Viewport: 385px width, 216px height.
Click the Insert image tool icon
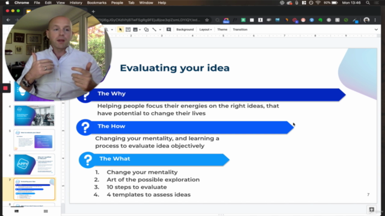pos(135,29)
